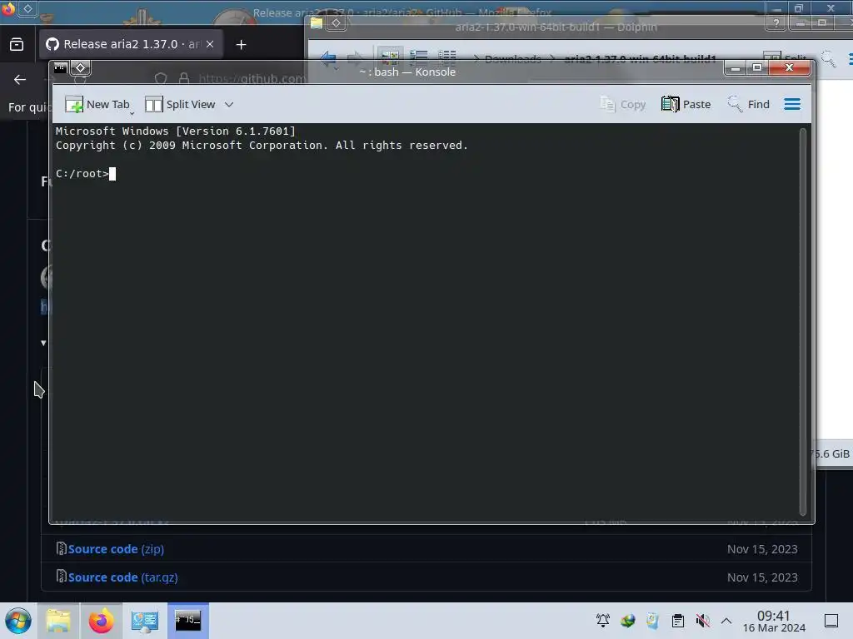Image resolution: width=853 pixels, height=639 pixels.
Task: Click the Split View button in Konsole
Action: 180,104
